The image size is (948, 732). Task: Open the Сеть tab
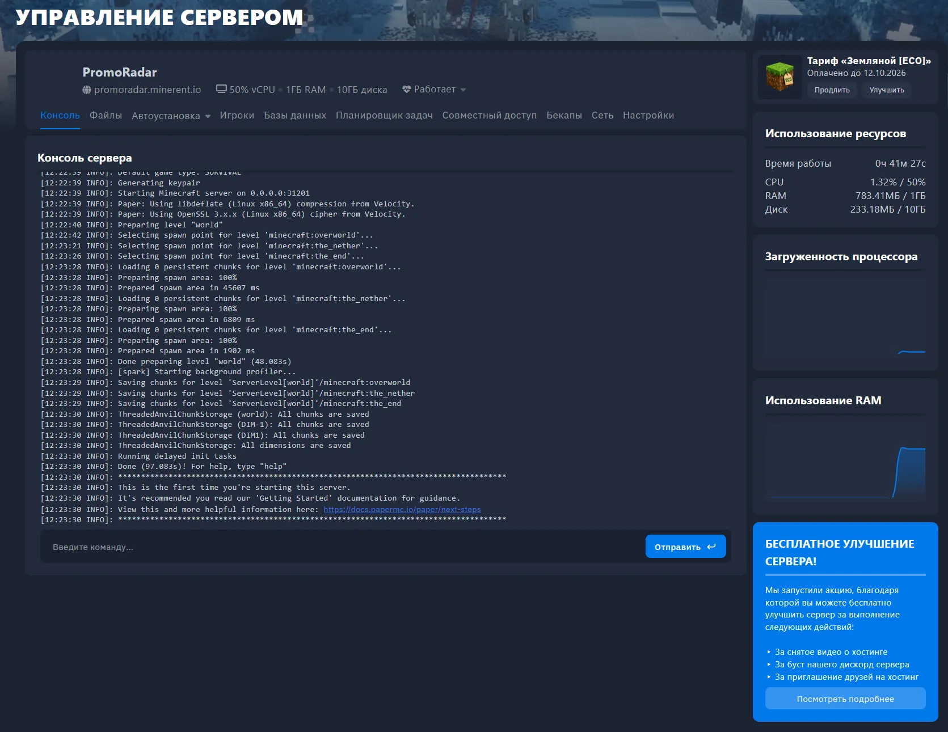click(602, 115)
